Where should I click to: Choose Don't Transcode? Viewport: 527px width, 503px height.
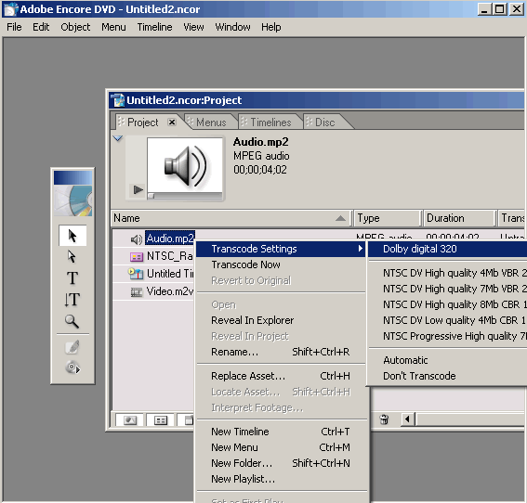(448, 376)
